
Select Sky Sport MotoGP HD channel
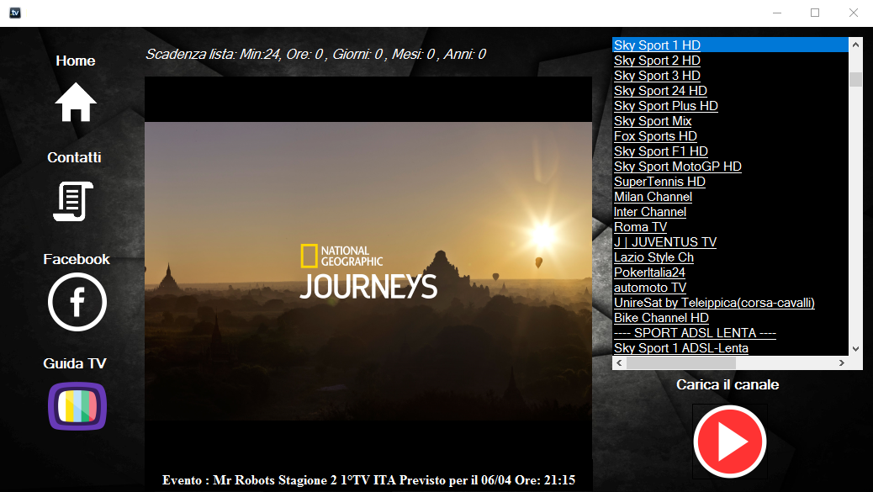(x=678, y=166)
